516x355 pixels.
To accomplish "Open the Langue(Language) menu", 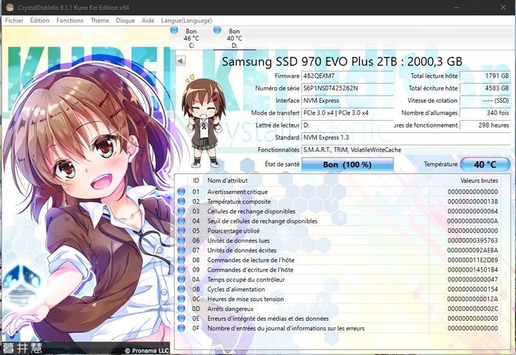I will (186, 21).
